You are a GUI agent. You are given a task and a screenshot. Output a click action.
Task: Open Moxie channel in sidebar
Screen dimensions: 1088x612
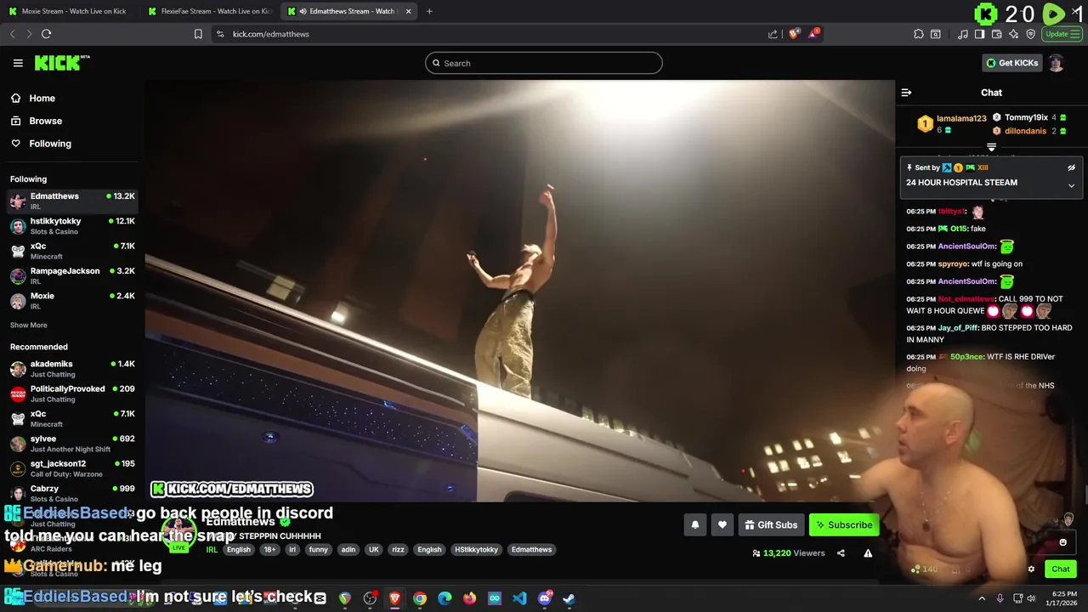coord(72,301)
